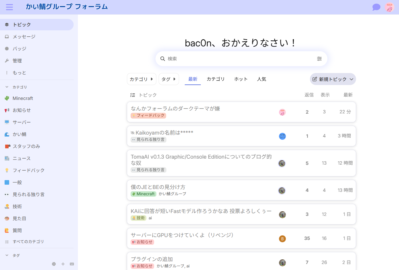Open the カテゴリ filter dropdown
This screenshot has height=270, width=399.
(141, 79)
